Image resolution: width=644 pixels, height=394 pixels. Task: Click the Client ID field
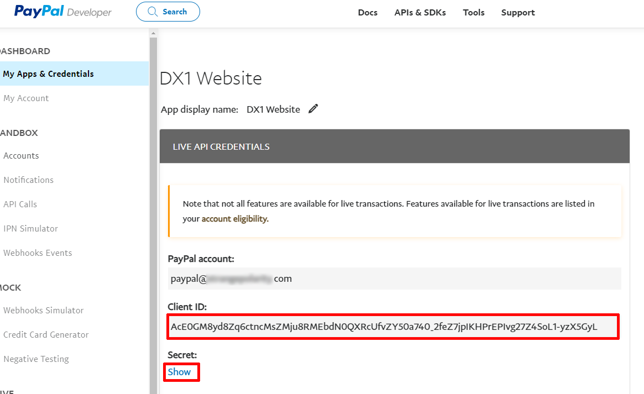point(393,327)
